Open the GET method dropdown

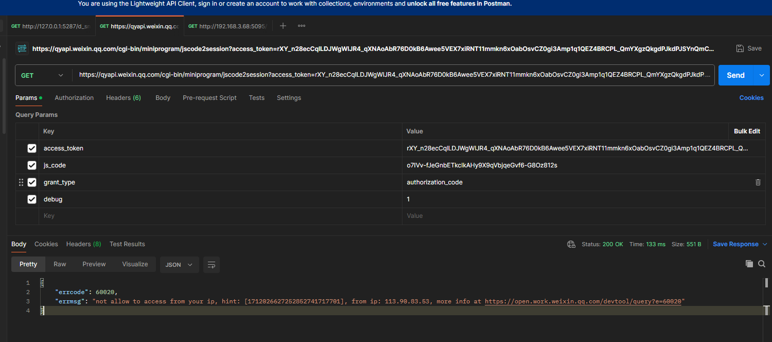pyautogui.click(x=43, y=75)
